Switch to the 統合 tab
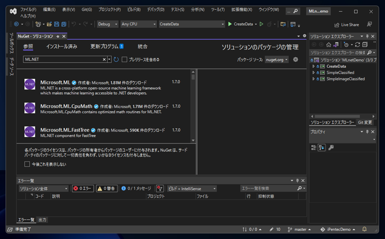This screenshot has width=385, height=239. 142,46
